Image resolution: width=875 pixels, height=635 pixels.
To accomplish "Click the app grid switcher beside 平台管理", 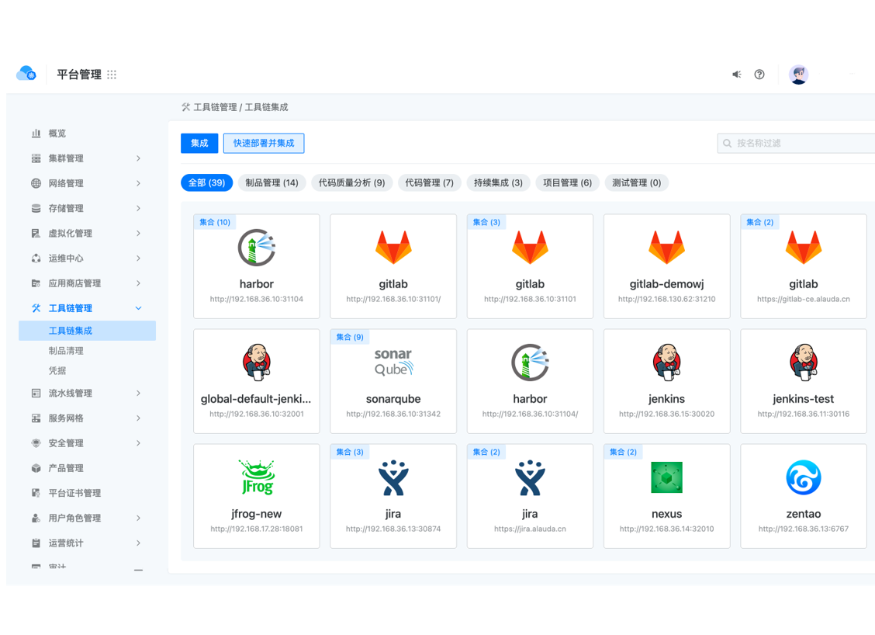I will point(112,75).
